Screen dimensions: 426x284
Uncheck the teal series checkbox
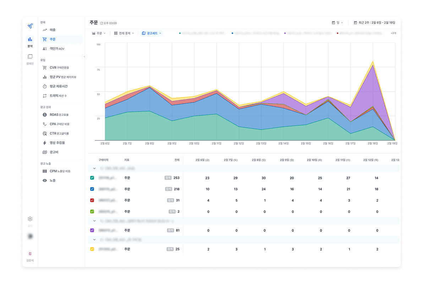pyautogui.click(x=92, y=178)
